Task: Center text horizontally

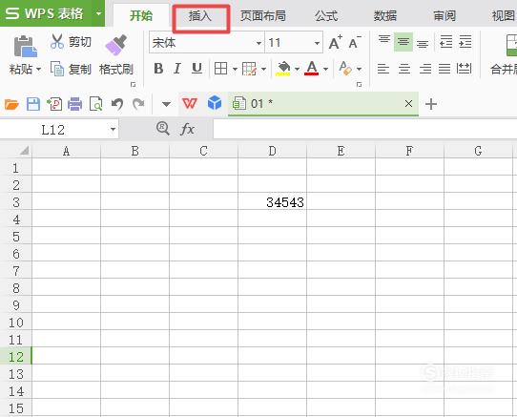Action: pyautogui.click(x=404, y=69)
